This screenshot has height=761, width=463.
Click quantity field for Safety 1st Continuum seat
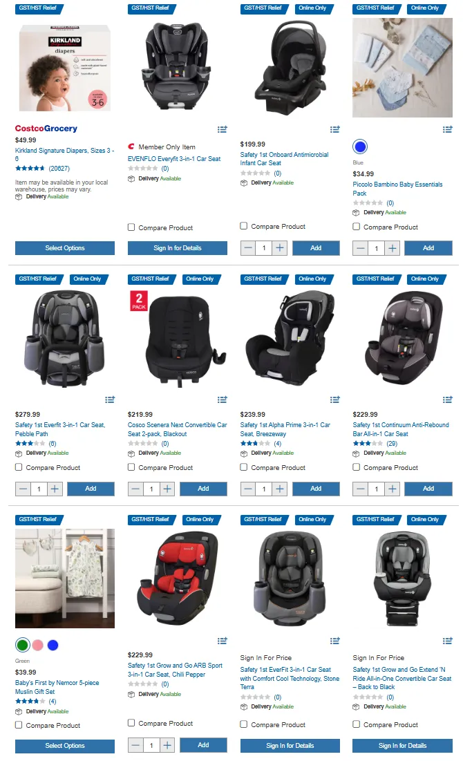click(376, 489)
